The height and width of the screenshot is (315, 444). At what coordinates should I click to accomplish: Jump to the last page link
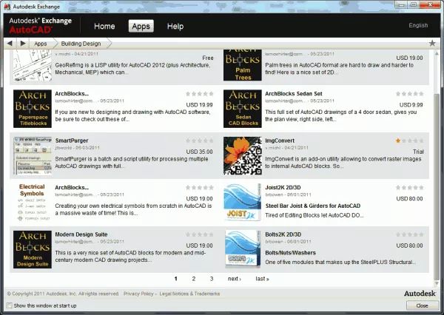point(262,279)
